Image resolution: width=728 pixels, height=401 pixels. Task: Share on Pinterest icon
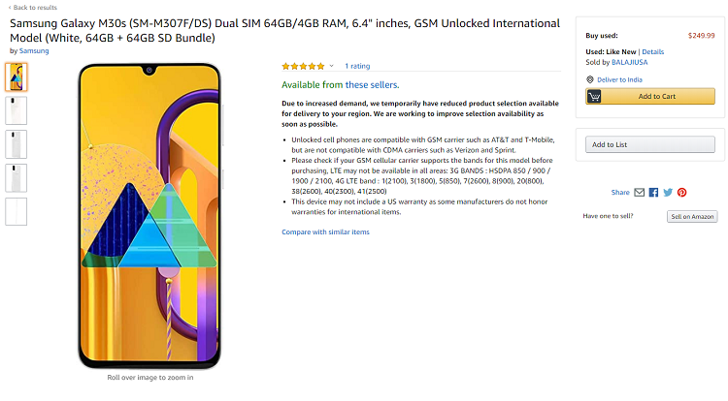click(681, 192)
